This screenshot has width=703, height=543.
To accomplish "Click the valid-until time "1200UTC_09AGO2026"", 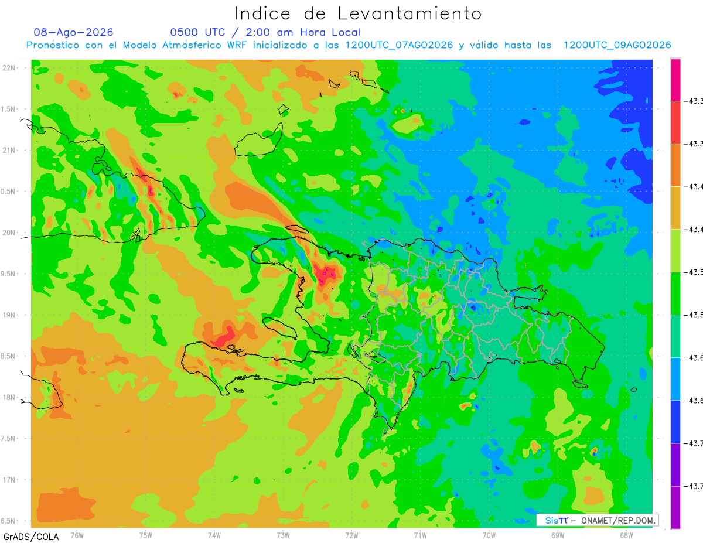I will pyautogui.click(x=617, y=45).
